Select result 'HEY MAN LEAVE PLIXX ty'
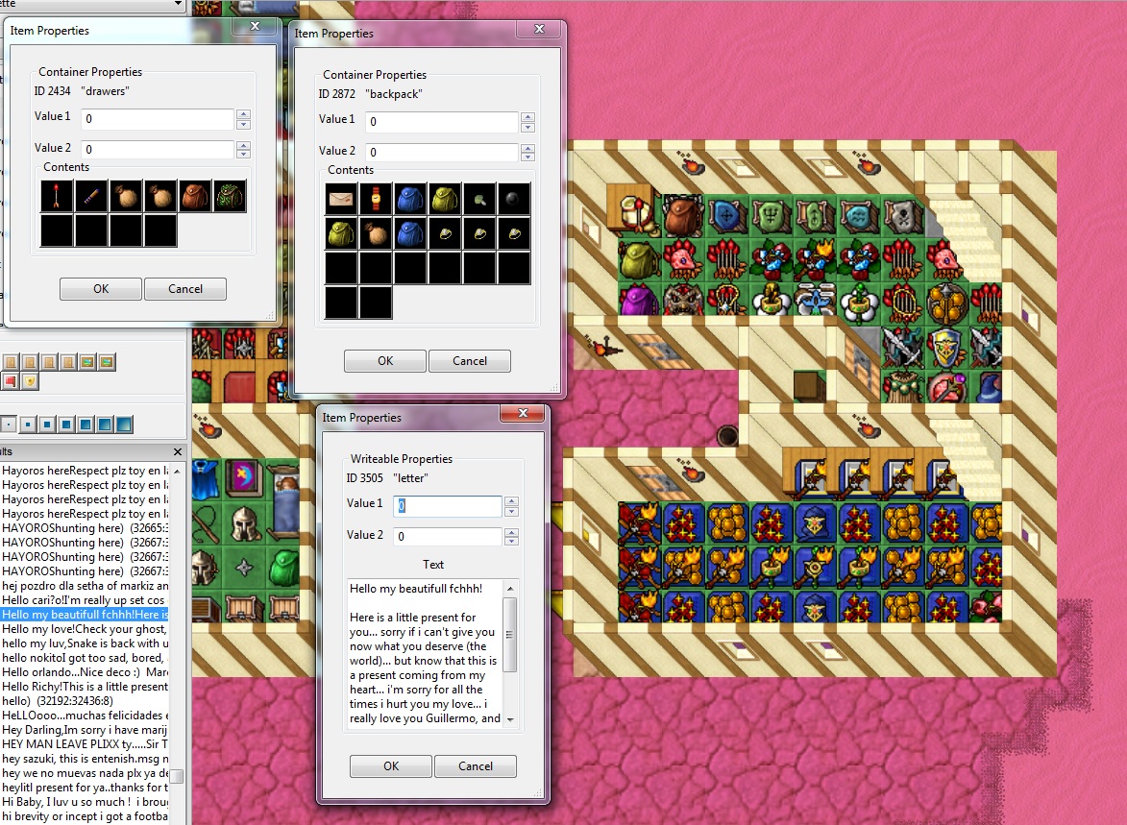 pos(85,743)
